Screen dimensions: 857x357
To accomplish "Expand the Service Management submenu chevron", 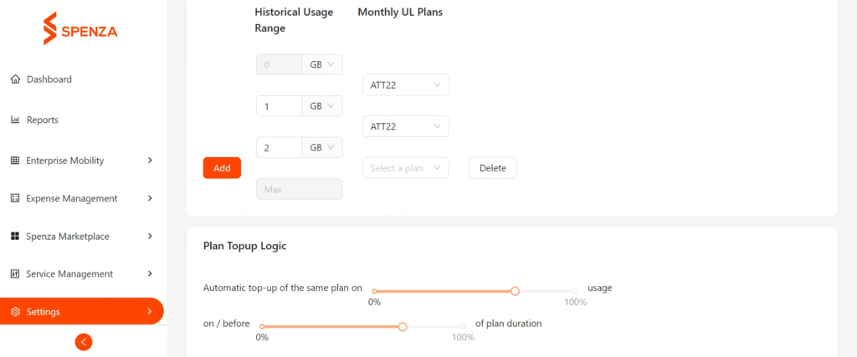I will click(x=150, y=273).
